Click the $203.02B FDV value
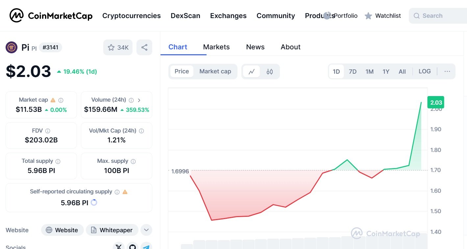 41,140
